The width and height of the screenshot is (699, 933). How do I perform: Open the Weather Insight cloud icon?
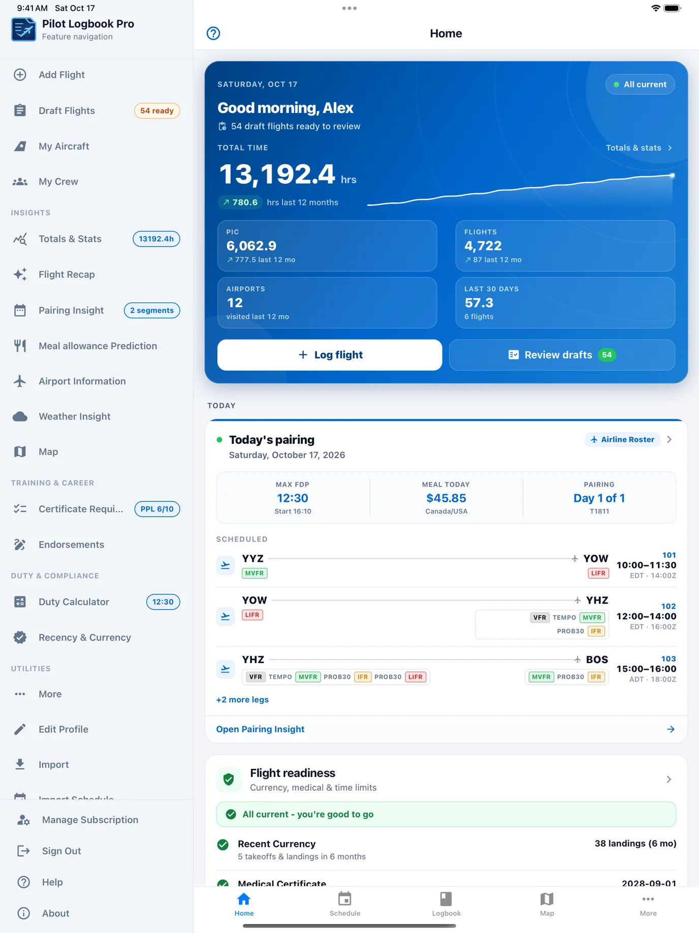20,416
